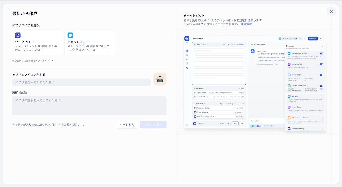Click the Edit link beside Conversation Opener

(276, 65)
